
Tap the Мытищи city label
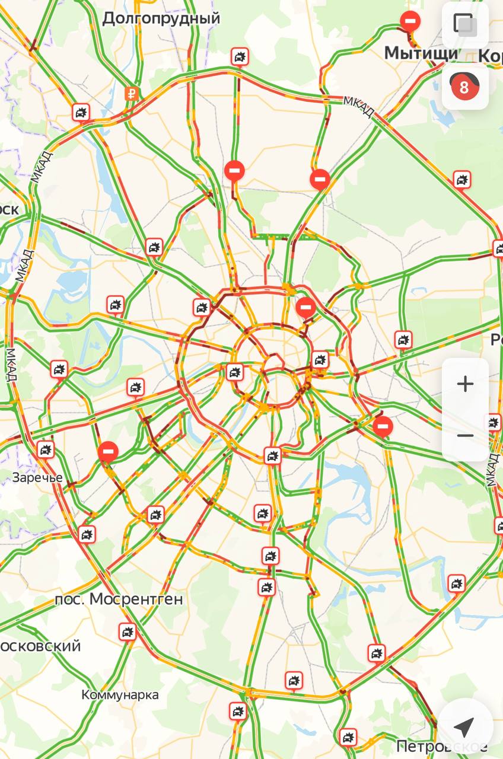coord(421,53)
